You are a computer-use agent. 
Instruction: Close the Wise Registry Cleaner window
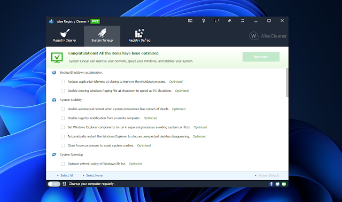pos(282,20)
